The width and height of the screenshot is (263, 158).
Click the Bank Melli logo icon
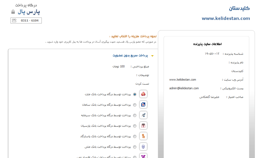pos(143,147)
